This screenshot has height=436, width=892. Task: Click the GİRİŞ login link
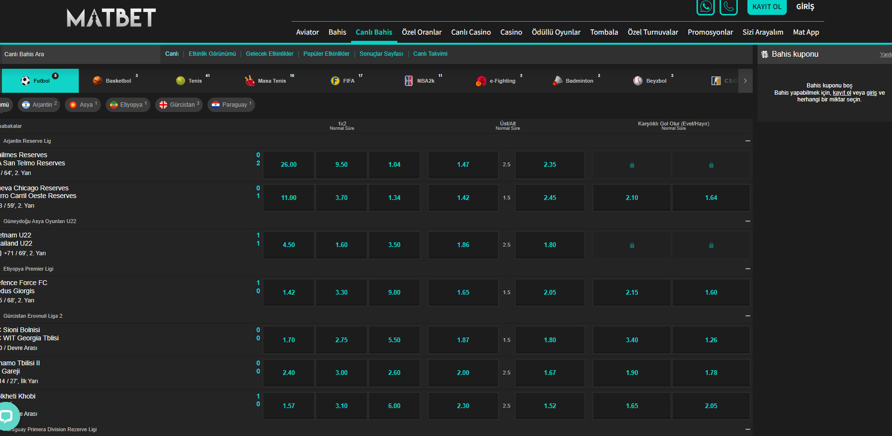click(805, 7)
